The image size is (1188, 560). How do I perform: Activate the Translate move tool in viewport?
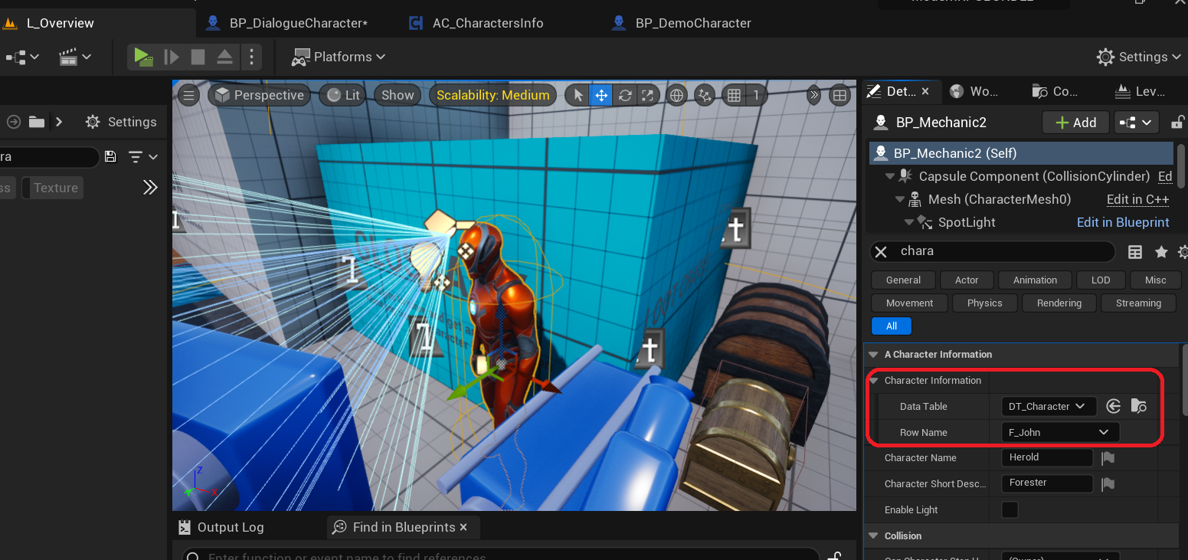click(602, 95)
